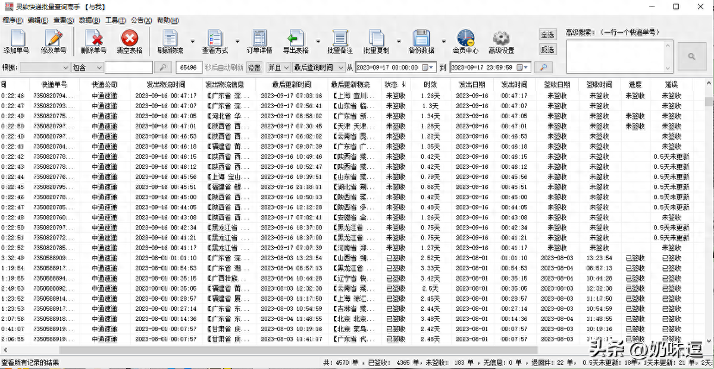Screen dimensions: 714x369
Task: Open 订单详情 order details
Action: [x=259, y=39]
